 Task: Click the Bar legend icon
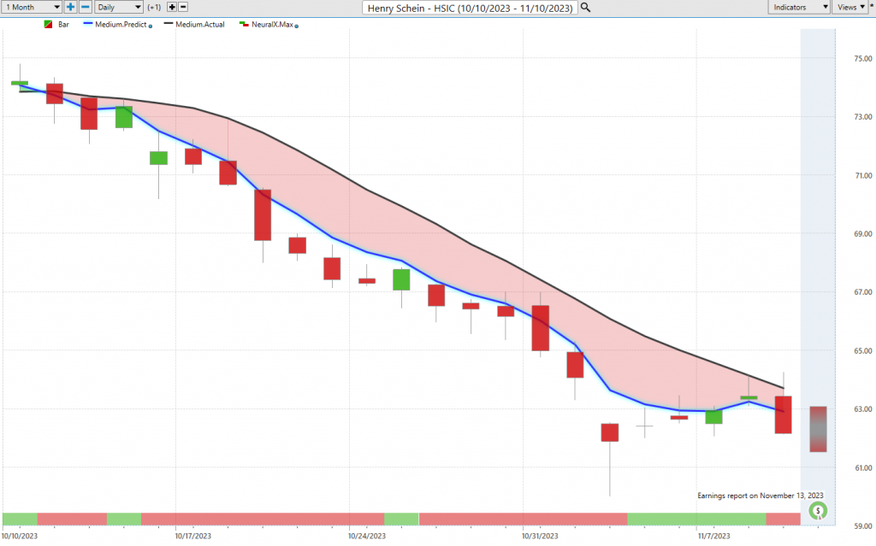click(49, 25)
